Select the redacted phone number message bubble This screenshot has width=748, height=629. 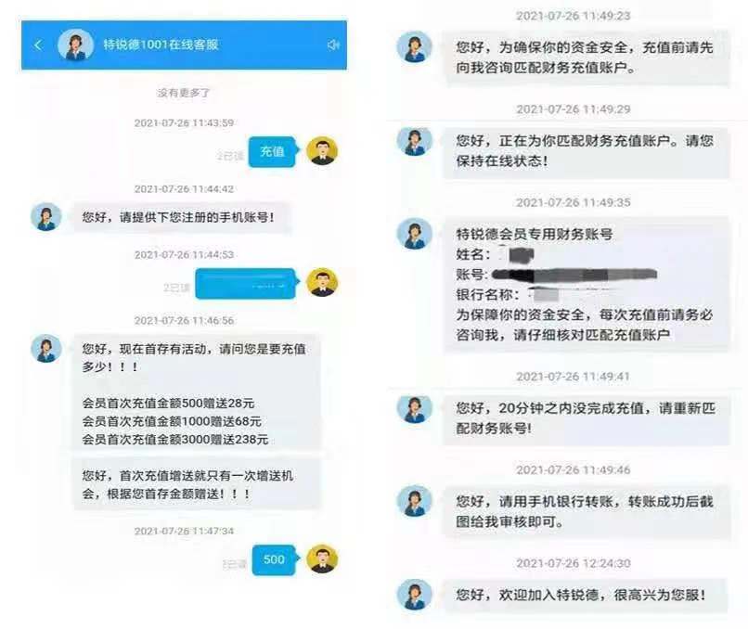click(x=246, y=284)
